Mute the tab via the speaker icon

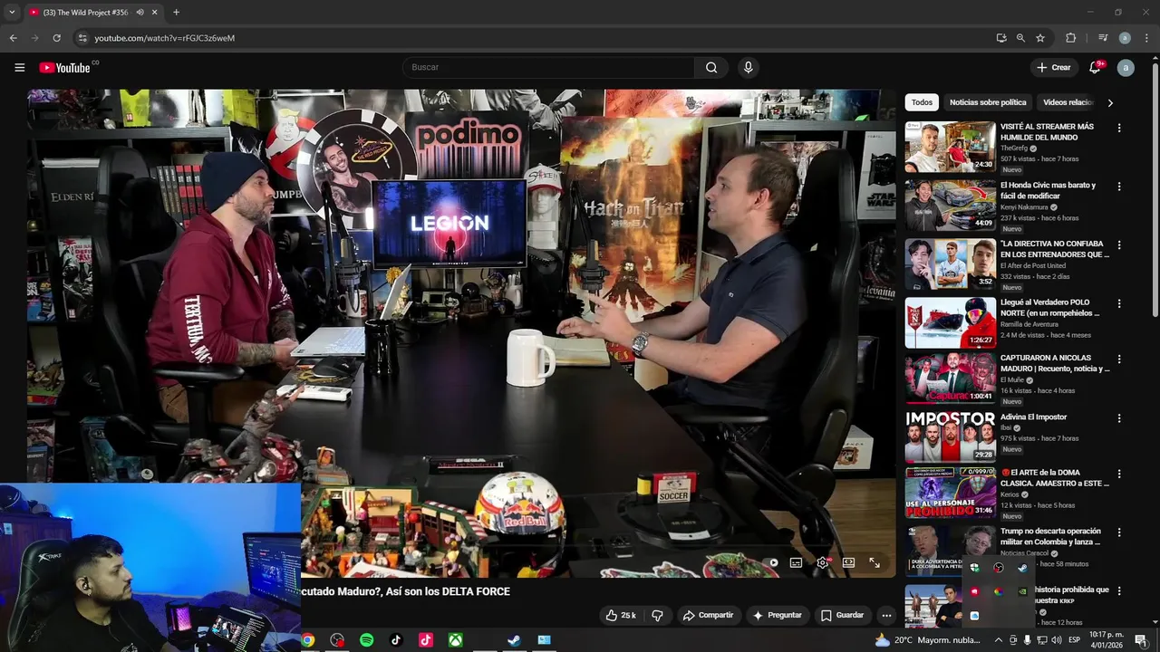[x=140, y=13]
